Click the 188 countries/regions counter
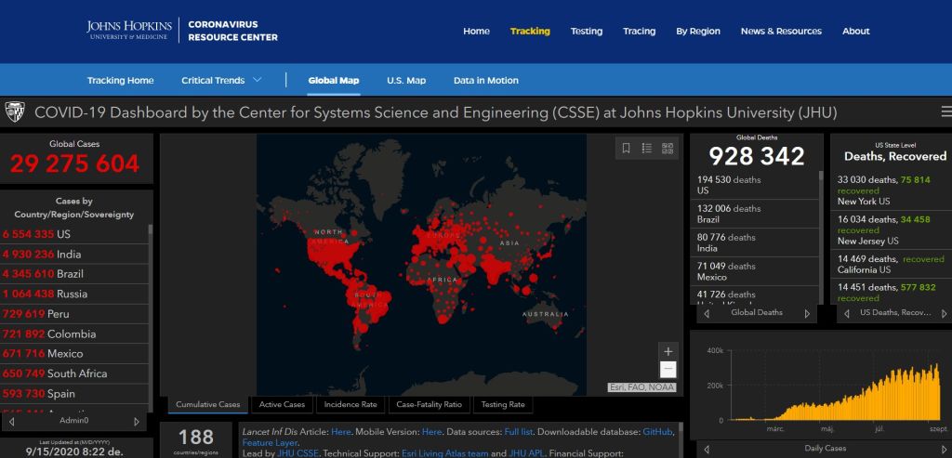Screen dimensions: 952x458 point(196,441)
